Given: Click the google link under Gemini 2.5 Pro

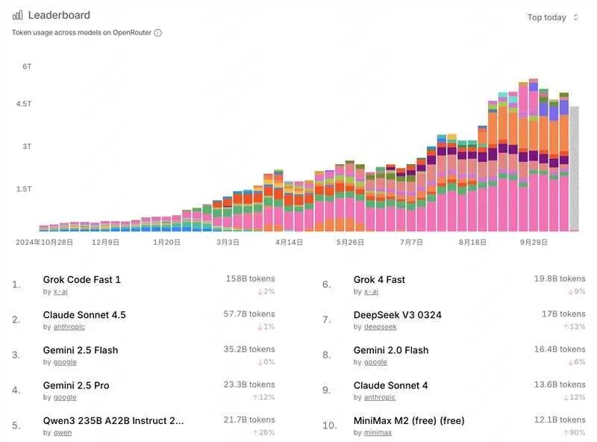Looking at the screenshot, I should tap(65, 397).
